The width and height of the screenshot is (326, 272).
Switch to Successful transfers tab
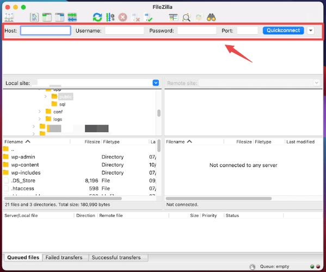[x=116, y=257]
